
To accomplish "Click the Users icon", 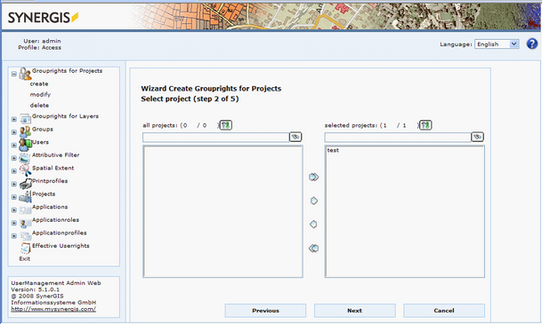I will click(25, 145).
